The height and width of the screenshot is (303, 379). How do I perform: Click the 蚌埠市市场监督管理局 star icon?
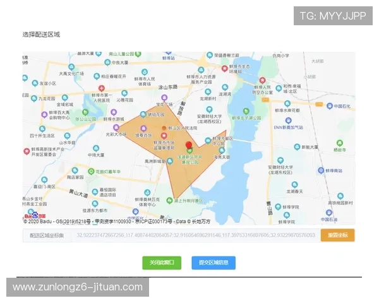point(164,136)
